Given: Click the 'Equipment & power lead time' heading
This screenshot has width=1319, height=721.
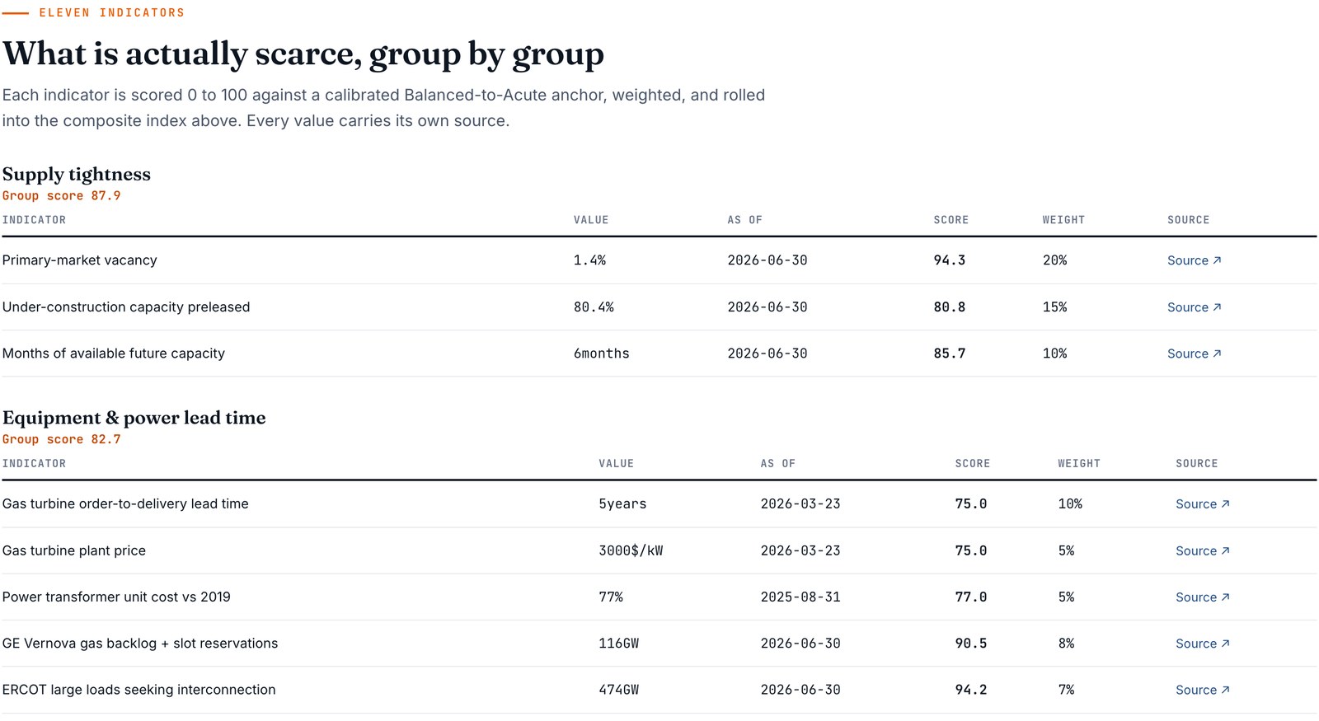Looking at the screenshot, I should (134, 418).
